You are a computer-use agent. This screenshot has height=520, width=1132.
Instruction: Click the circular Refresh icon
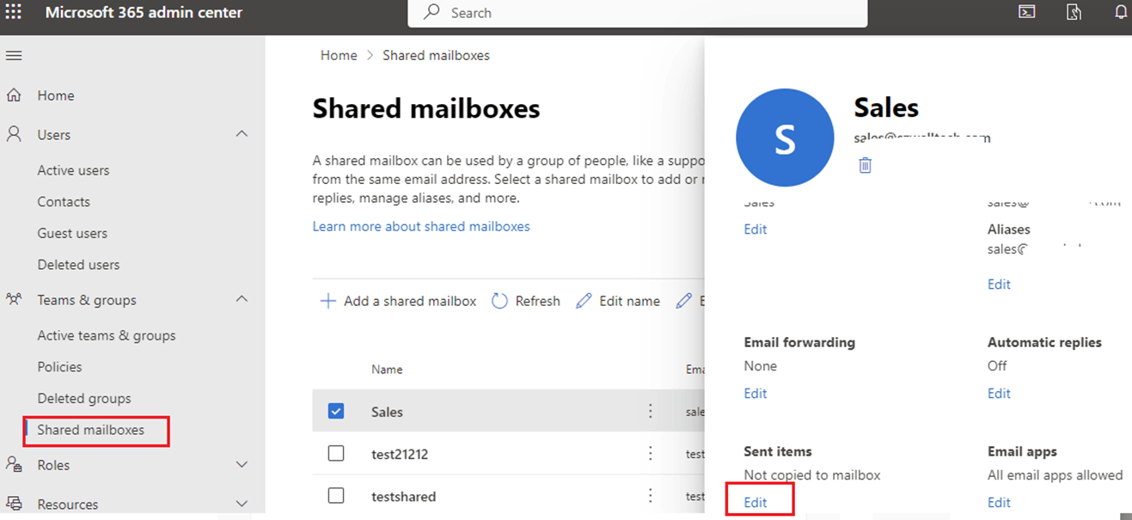[499, 301]
